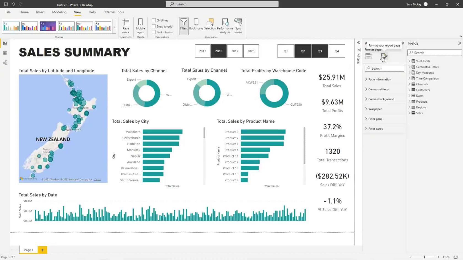Switch to Report view in left sidebar
This screenshot has height=260, width=463.
pyautogui.click(x=5, y=43)
